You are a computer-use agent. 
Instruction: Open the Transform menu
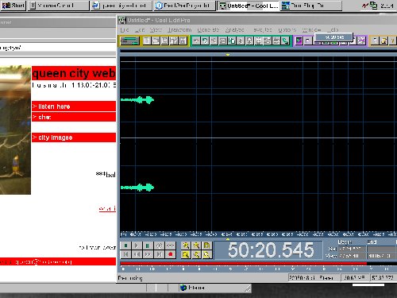click(179, 30)
